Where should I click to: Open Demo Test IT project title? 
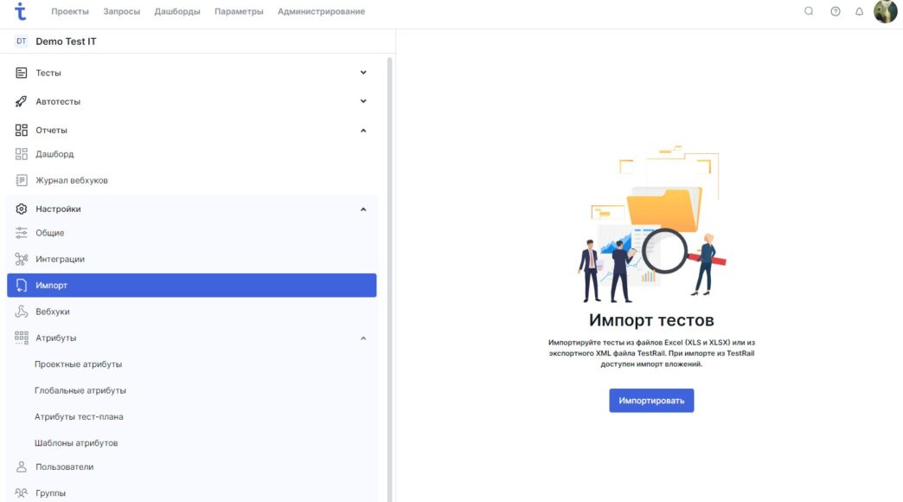coord(67,42)
